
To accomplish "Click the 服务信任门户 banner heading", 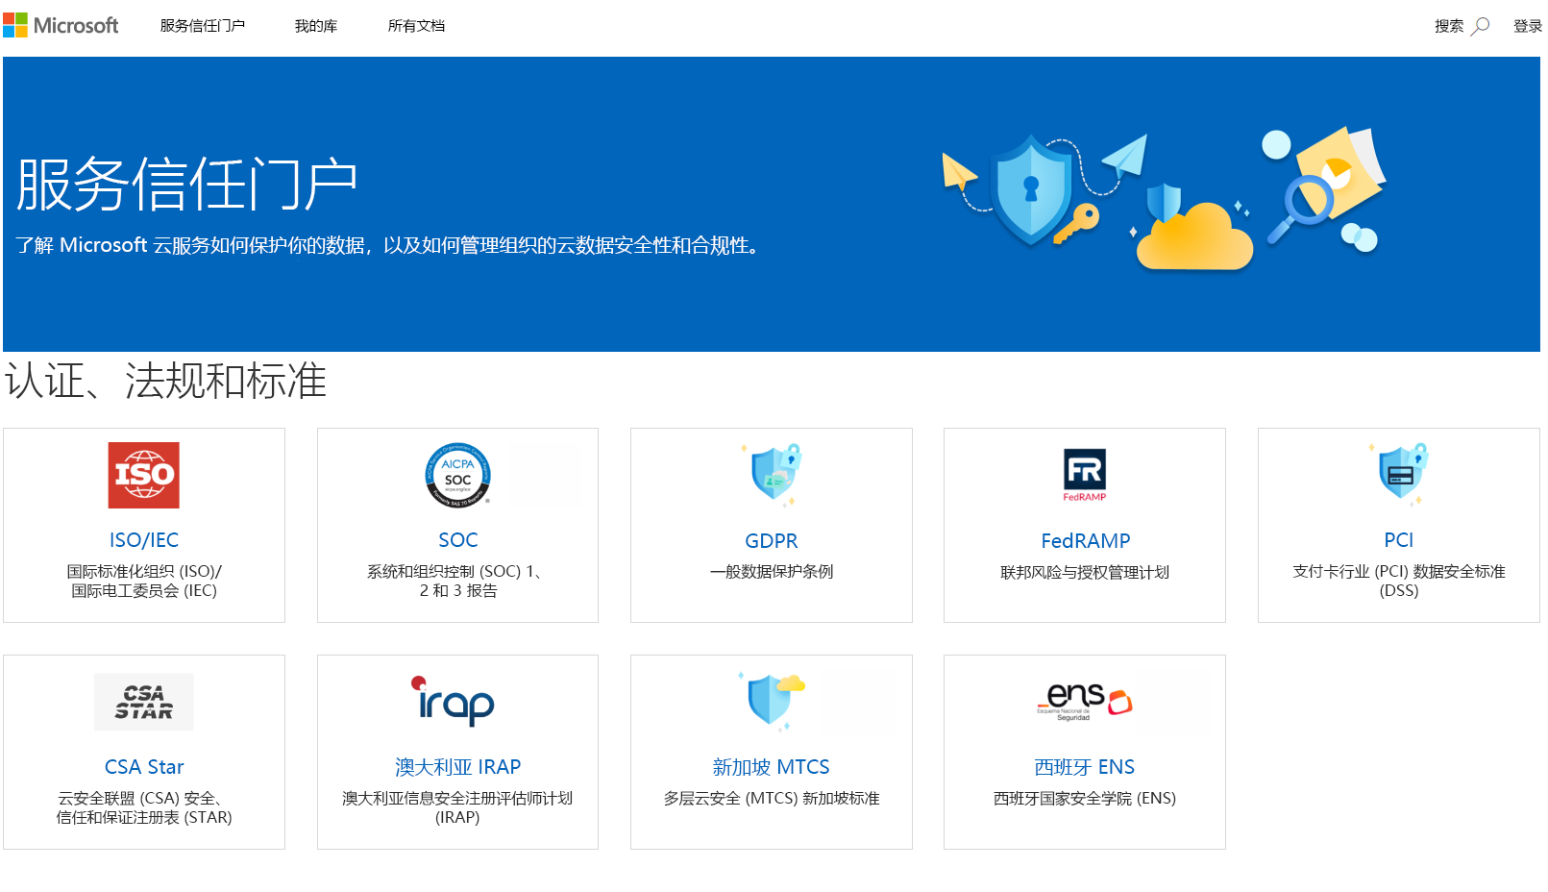I will tap(187, 184).
